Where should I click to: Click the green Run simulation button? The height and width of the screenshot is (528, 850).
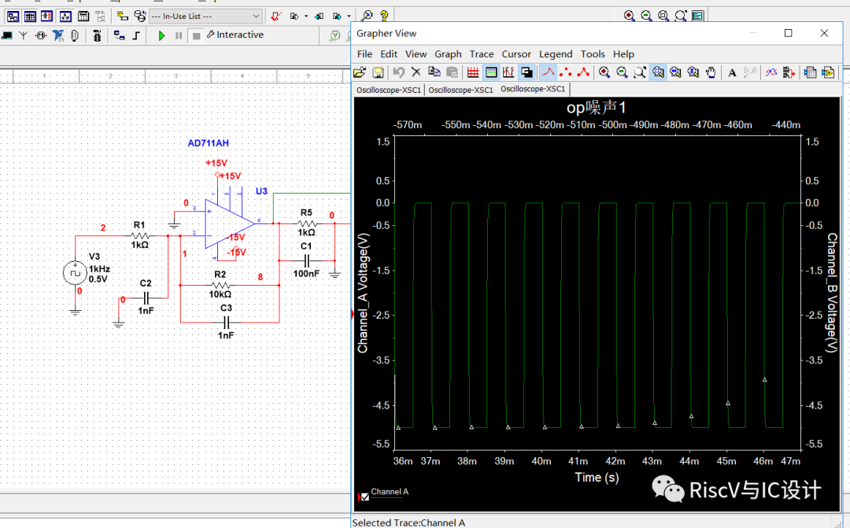point(161,35)
